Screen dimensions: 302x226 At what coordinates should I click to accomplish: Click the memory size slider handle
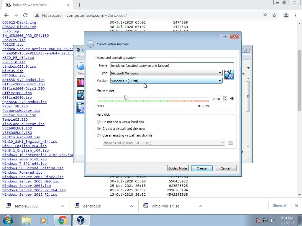tap(126, 97)
